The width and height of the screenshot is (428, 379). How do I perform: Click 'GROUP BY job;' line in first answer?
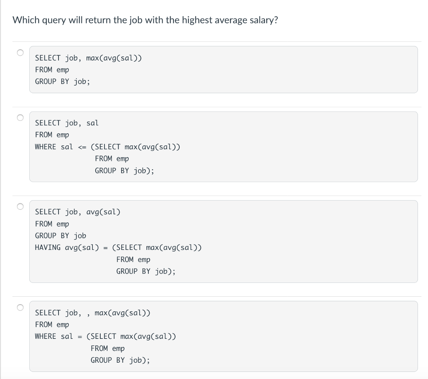63,81
